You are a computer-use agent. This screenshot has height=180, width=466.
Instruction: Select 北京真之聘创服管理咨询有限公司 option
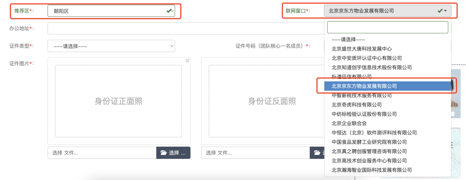pos(387,151)
